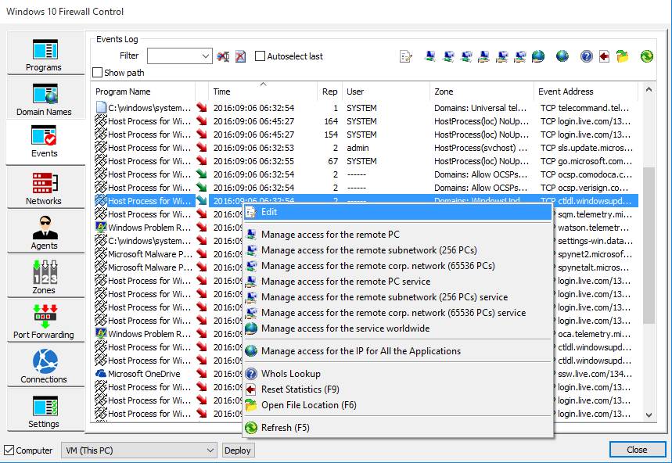Click the TCP ocsp.comodoca.c... address cell
Screen dimensions: 672x463
click(x=586, y=174)
